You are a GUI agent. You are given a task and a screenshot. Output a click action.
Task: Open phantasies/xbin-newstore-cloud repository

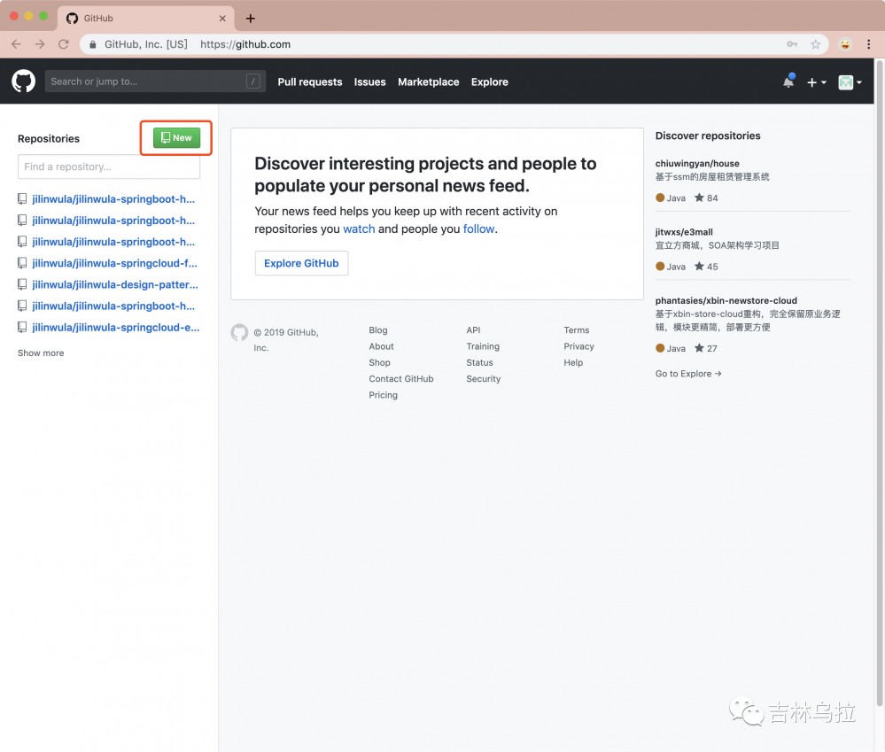pos(726,300)
